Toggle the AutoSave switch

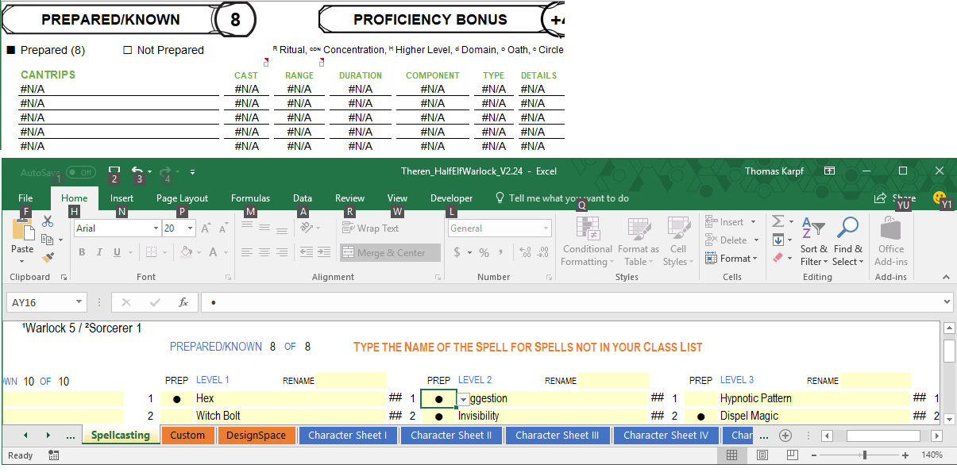[80, 172]
